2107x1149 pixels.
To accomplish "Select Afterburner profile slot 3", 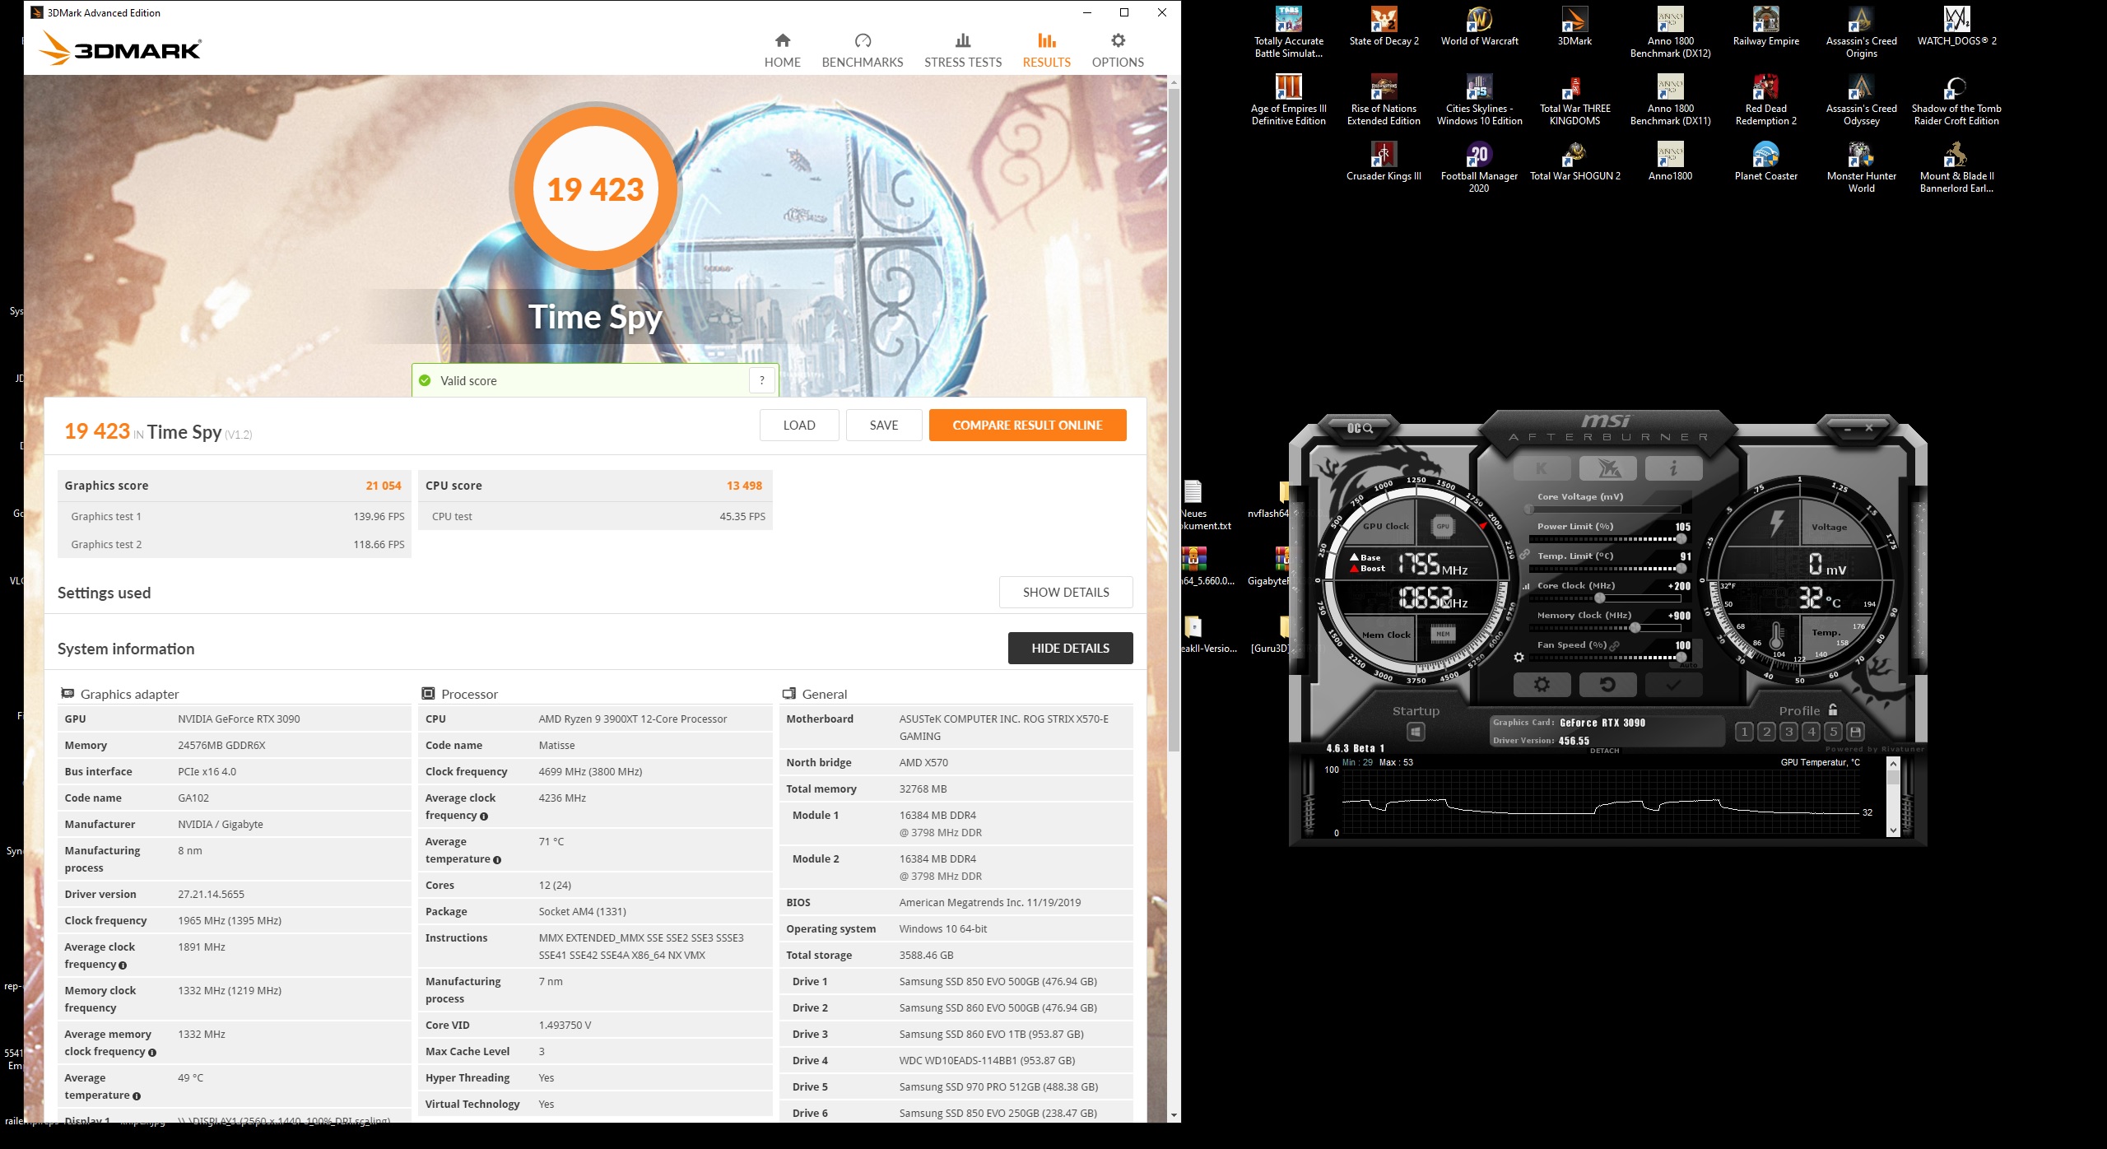I will coord(1788,732).
